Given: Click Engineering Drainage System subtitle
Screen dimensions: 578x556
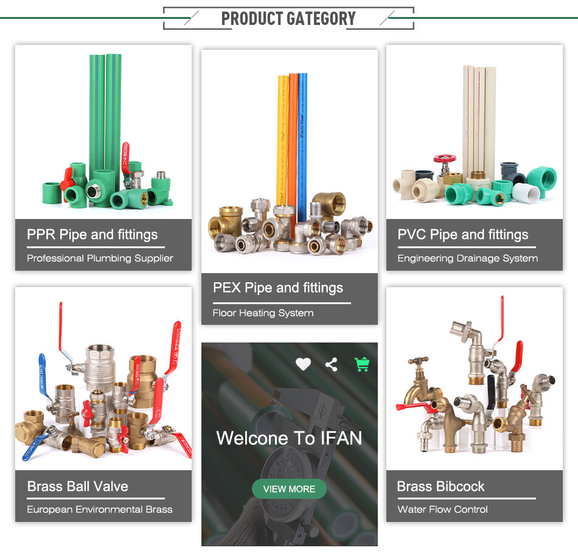Looking at the screenshot, I should (x=468, y=259).
